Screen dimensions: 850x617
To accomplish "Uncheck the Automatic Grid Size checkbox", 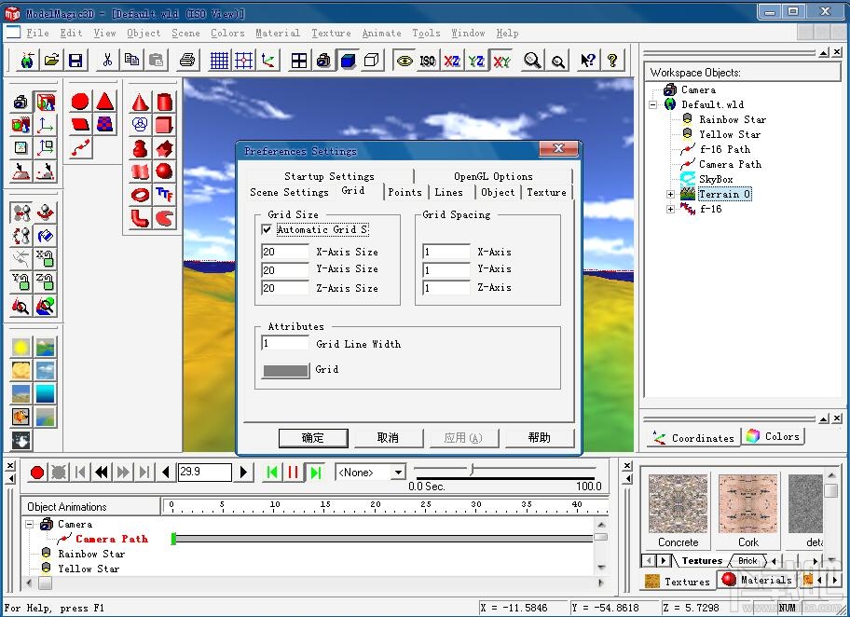I will [x=267, y=229].
